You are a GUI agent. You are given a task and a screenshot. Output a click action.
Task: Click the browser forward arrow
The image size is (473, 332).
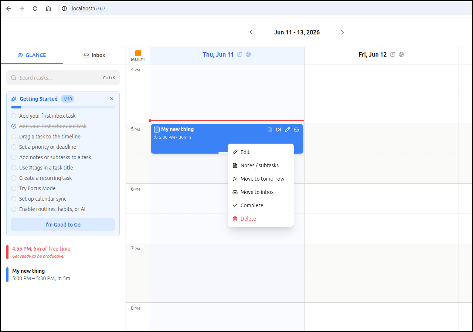pos(22,9)
